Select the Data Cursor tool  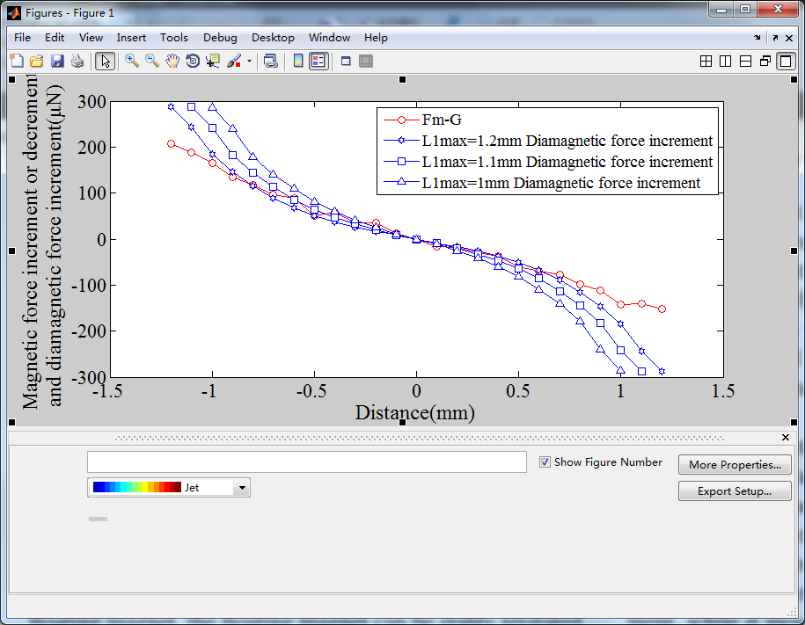tap(213, 61)
